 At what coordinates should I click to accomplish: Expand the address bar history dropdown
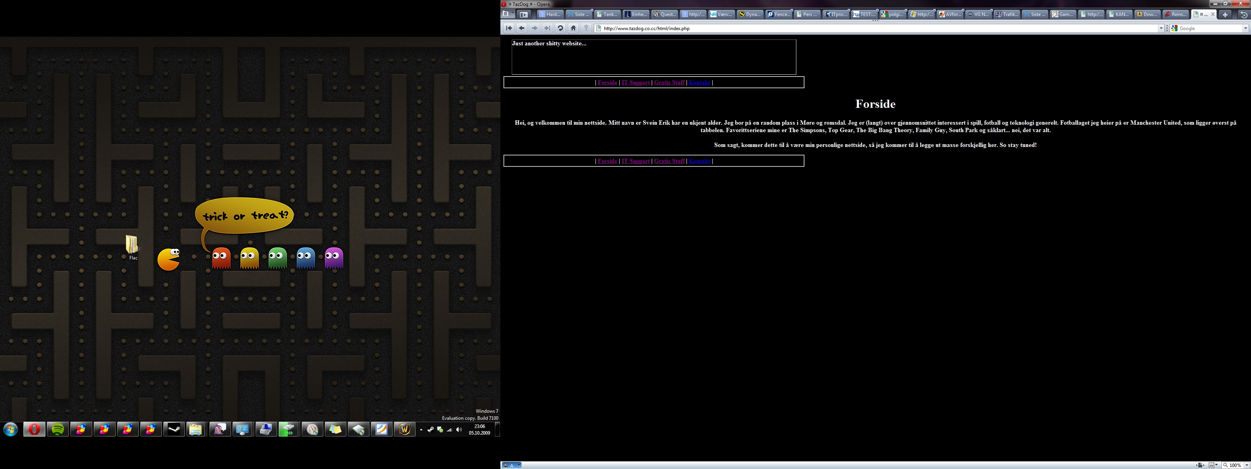coord(1161,28)
